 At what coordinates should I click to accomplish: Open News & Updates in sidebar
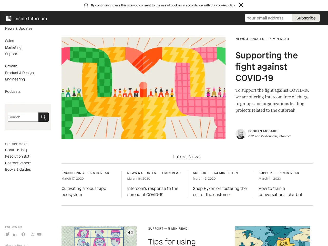pos(19,28)
